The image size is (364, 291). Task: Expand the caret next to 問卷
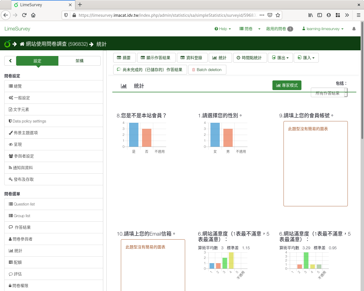[x=259, y=29]
